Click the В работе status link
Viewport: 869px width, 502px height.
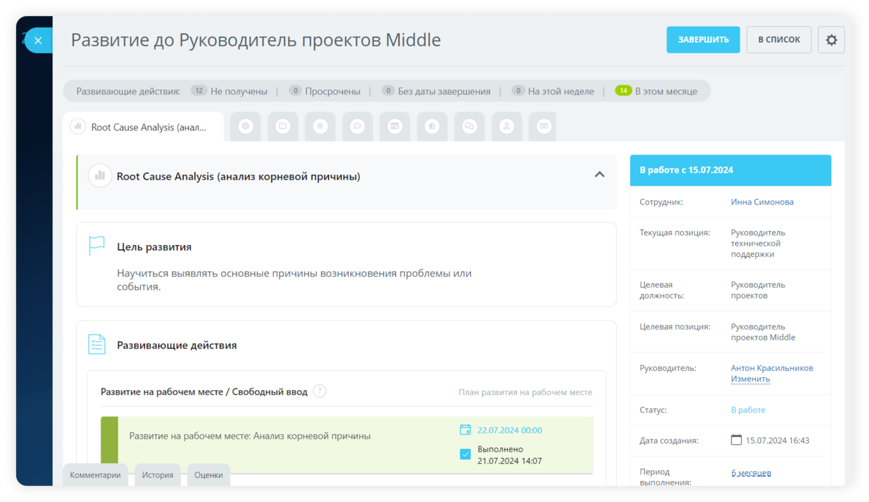tap(748, 410)
